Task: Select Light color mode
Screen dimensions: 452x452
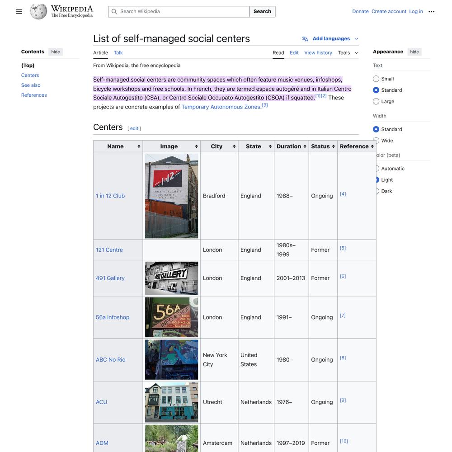Action: point(377,179)
